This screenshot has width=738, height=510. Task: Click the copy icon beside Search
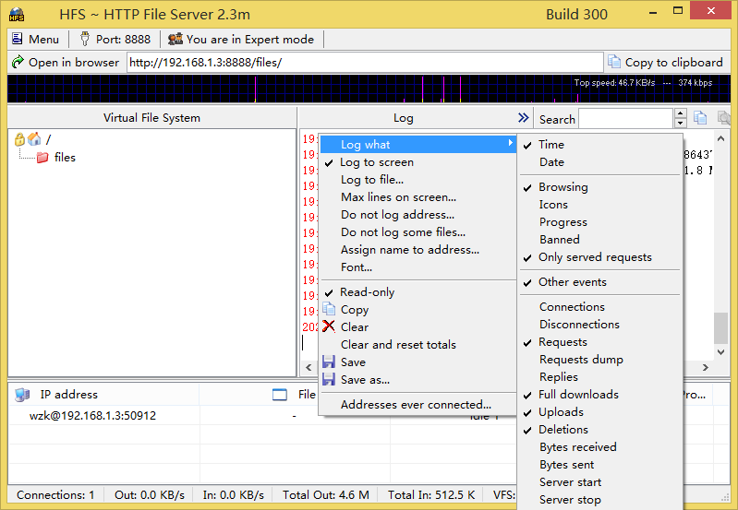pyautogui.click(x=700, y=118)
